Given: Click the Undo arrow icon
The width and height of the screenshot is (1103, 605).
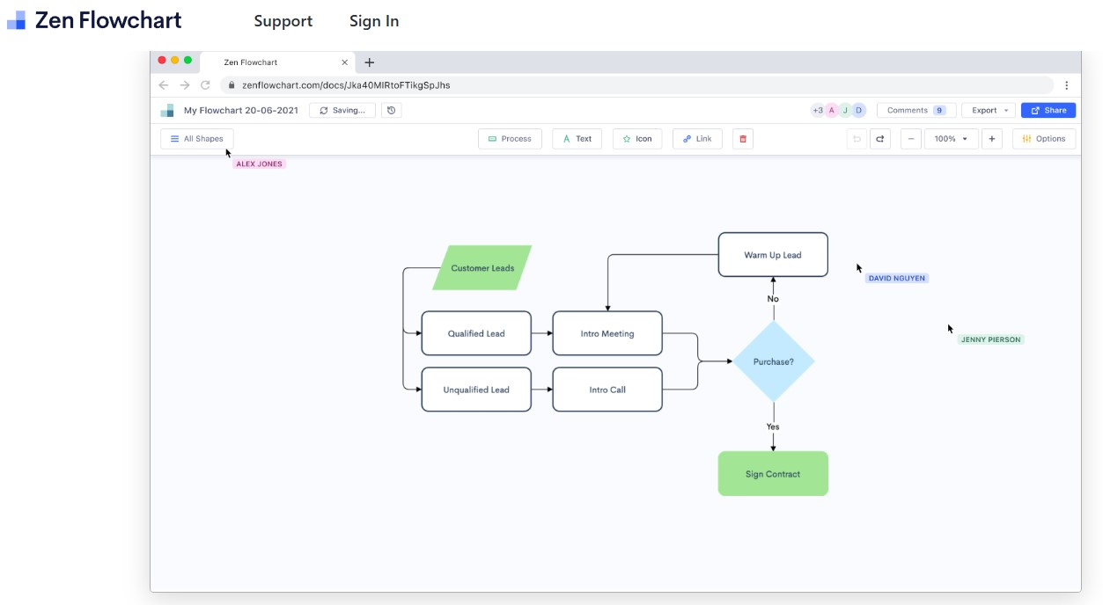Looking at the screenshot, I should click(855, 138).
